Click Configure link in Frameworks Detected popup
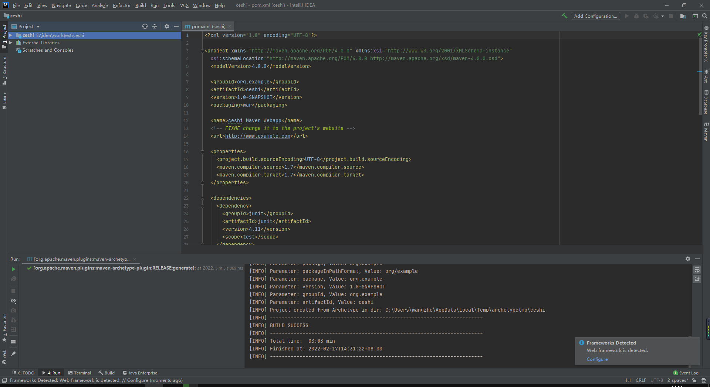 [597, 359]
